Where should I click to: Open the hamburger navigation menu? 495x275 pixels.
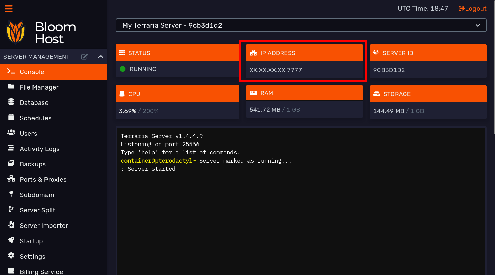[x=9, y=9]
